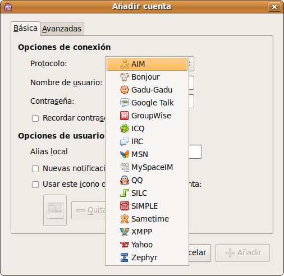The height and width of the screenshot is (276, 284).
Task: Select the MSN butterfly icon
Action: [x=125, y=154]
